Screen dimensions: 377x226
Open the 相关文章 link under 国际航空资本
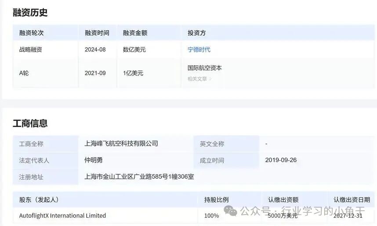pos(197,79)
